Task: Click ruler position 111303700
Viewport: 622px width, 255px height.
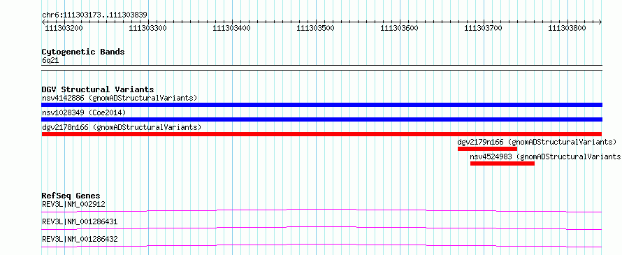Action: point(483,28)
